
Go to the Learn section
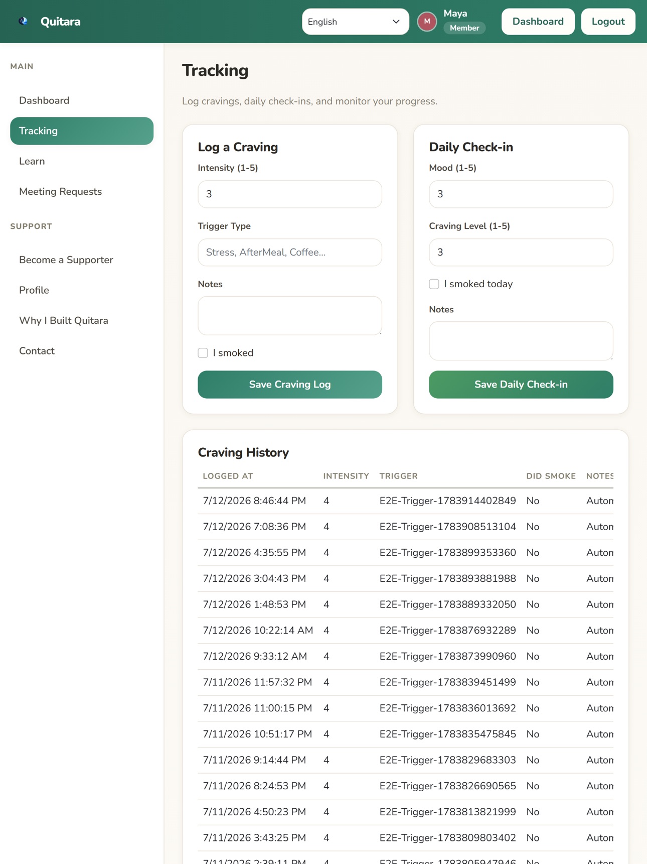click(82, 161)
